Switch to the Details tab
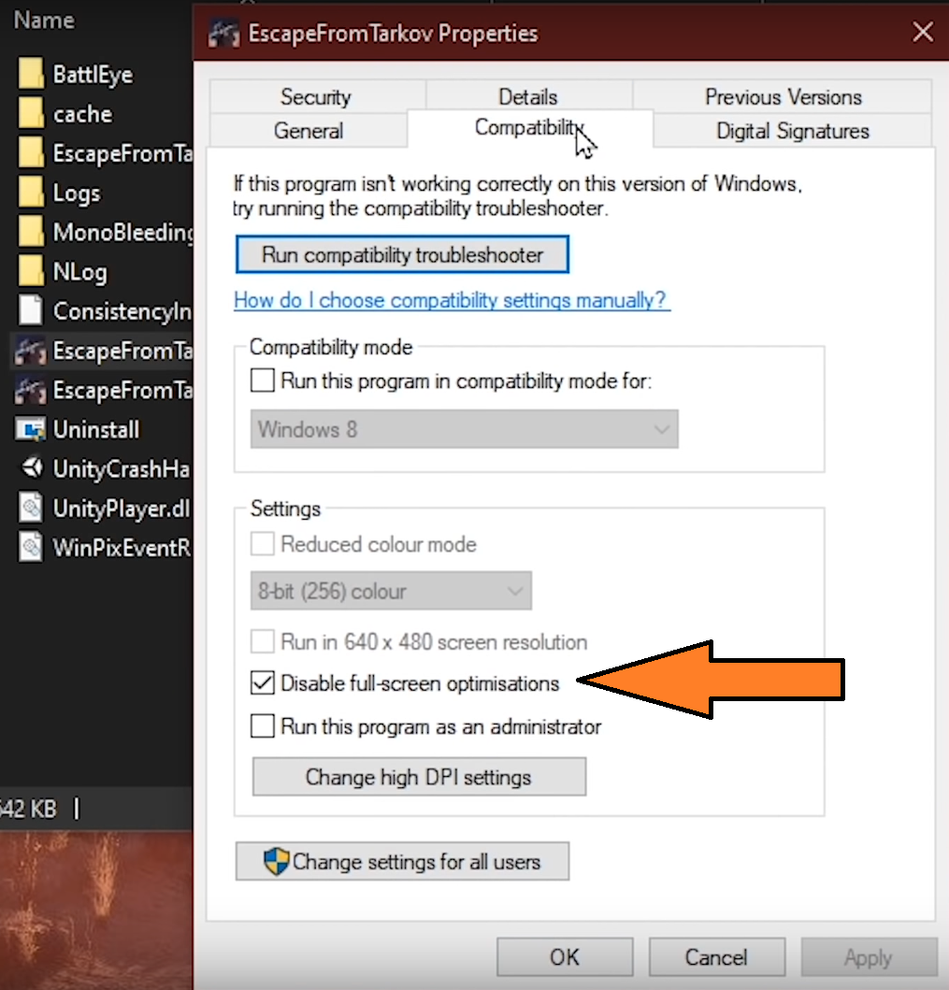The image size is (949, 990). (x=528, y=96)
